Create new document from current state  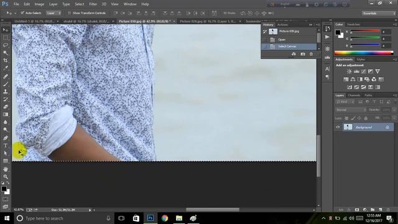click(294, 54)
